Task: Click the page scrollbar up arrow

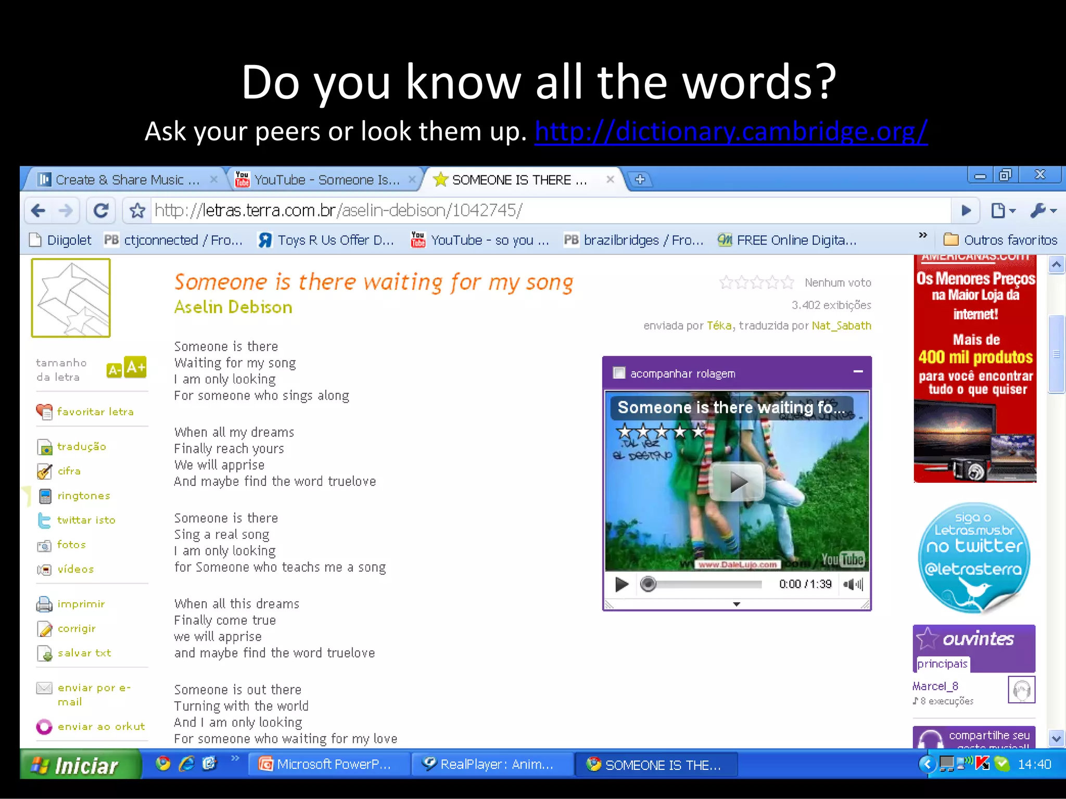Action: coord(1056,265)
